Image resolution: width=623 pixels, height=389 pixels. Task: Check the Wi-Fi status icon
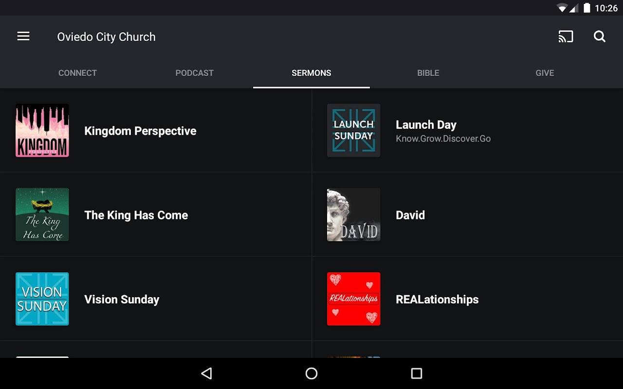click(563, 8)
